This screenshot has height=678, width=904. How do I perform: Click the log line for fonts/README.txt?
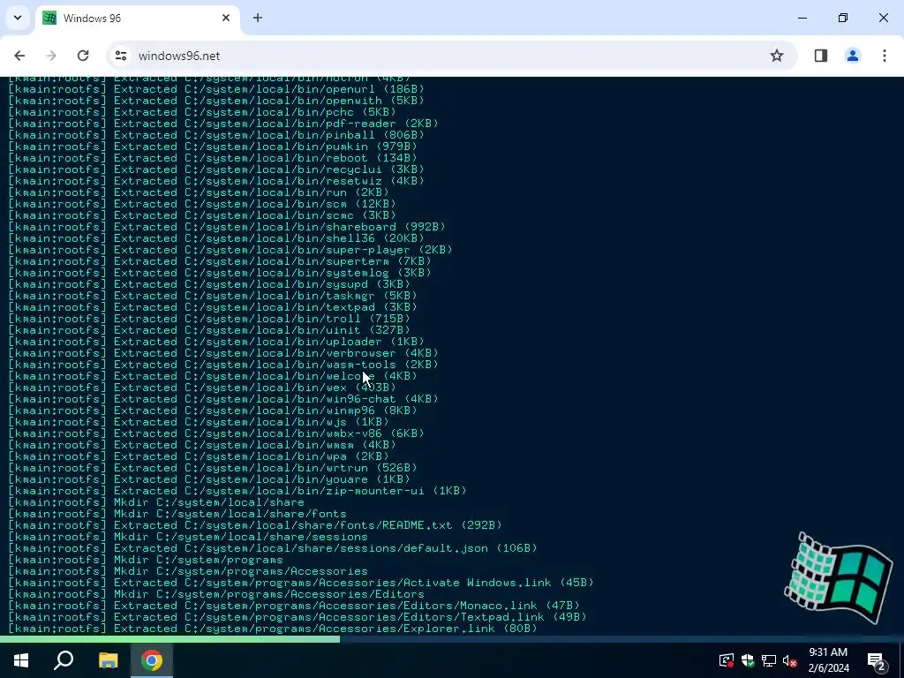(x=255, y=525)
